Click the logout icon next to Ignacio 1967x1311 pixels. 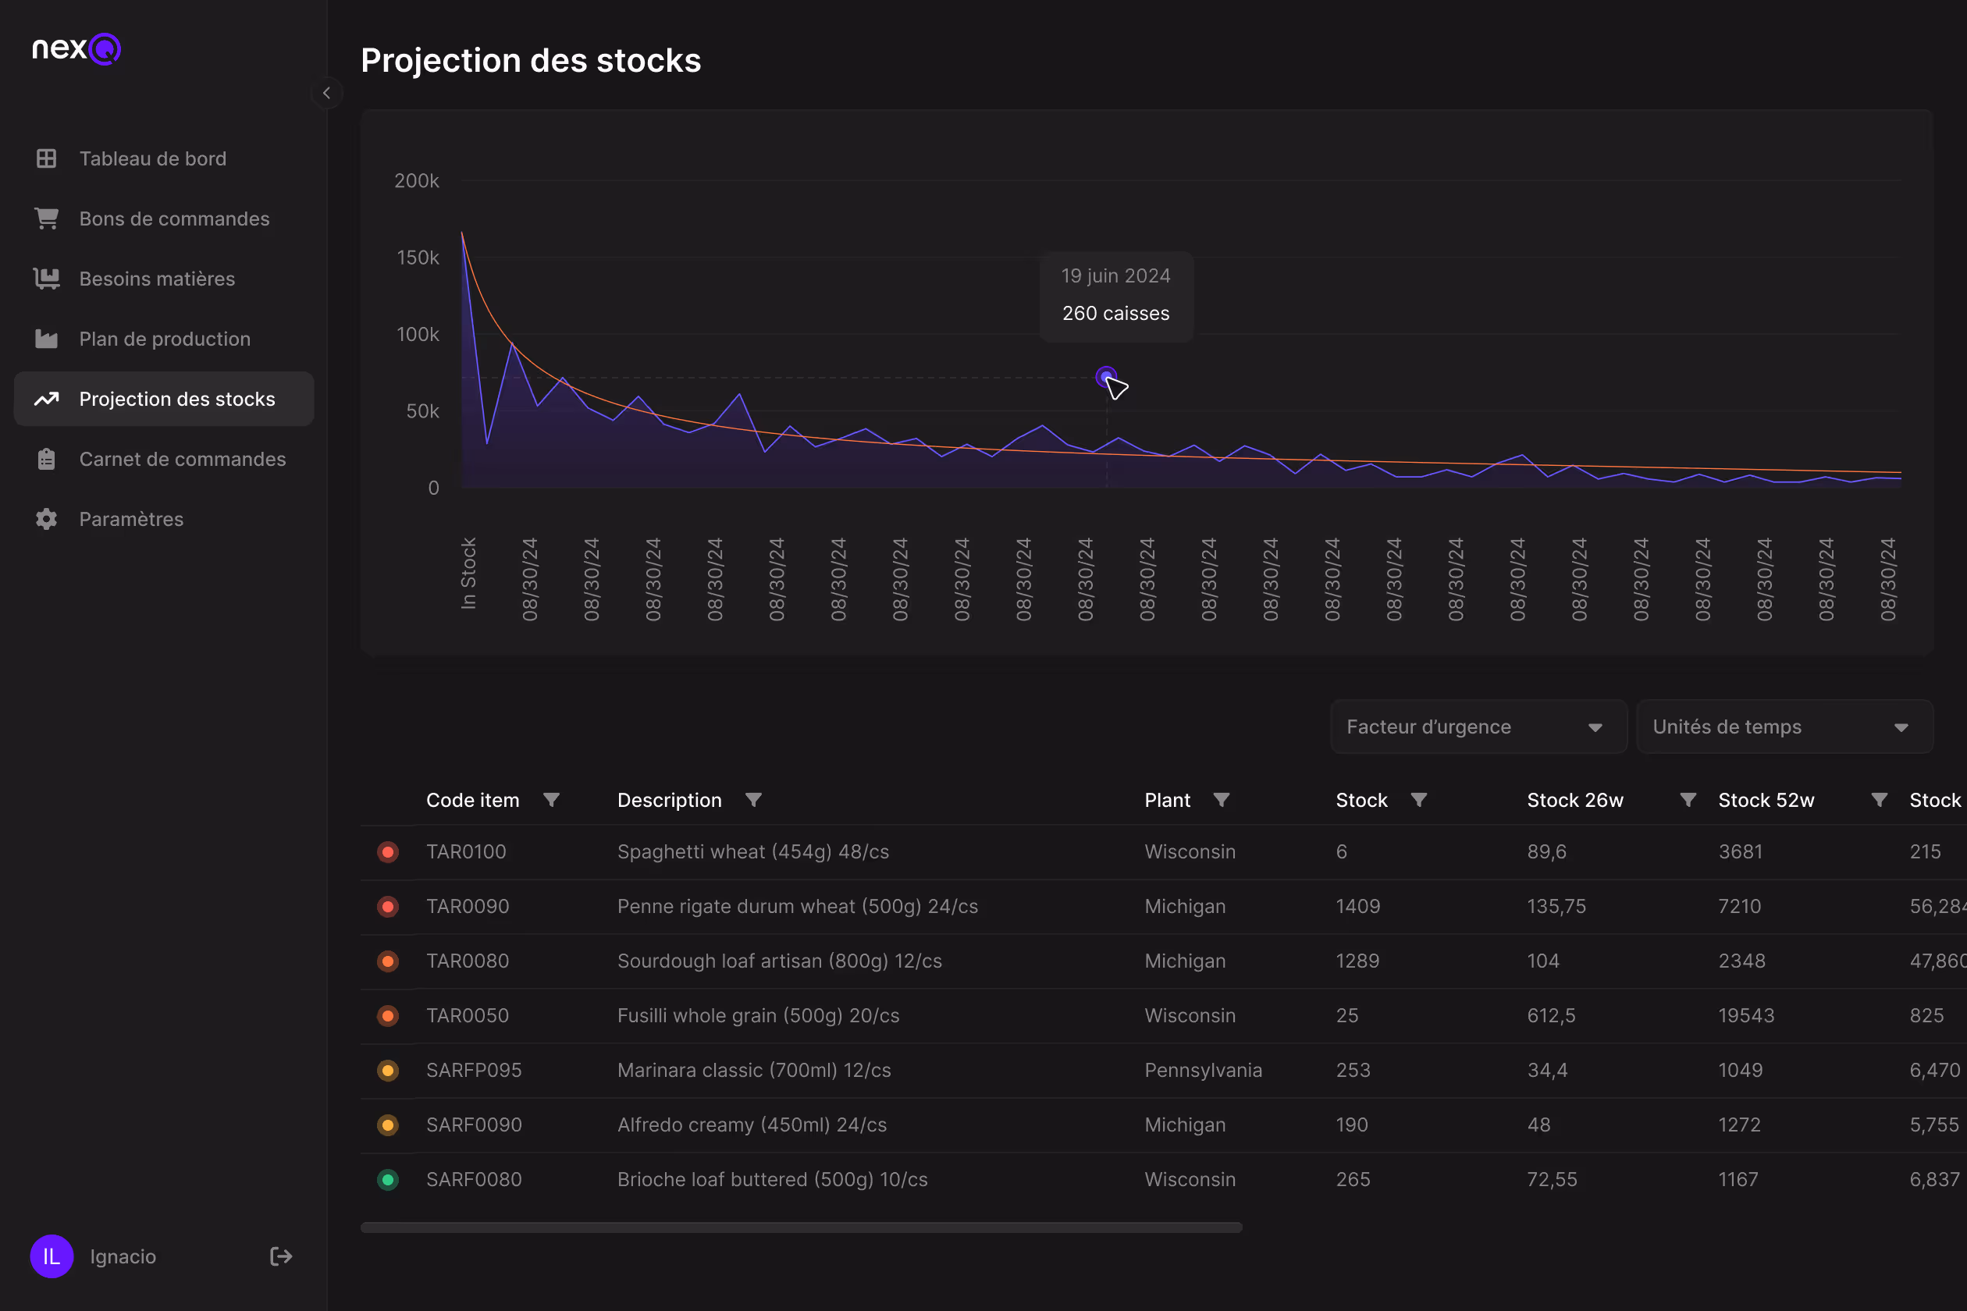click(x=281, y=1256)
